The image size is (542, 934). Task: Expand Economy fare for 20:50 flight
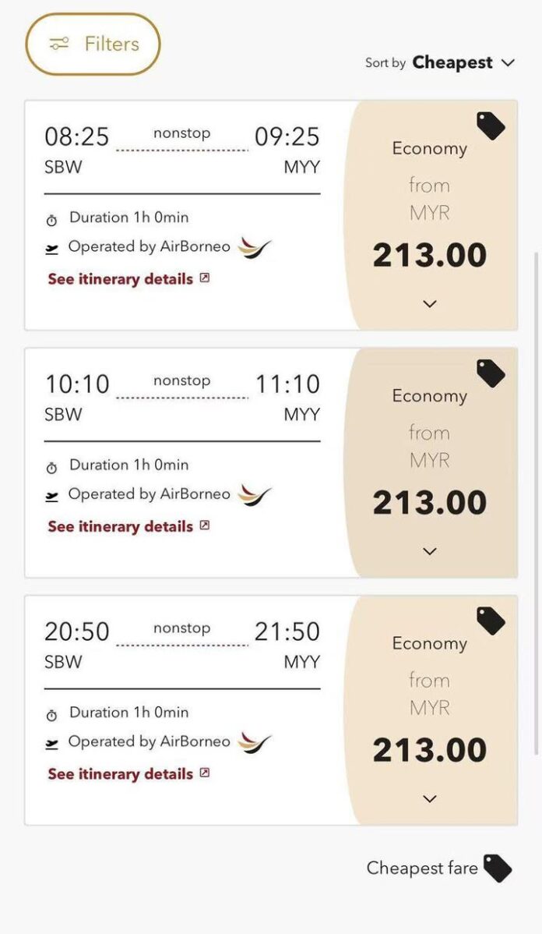430,798
